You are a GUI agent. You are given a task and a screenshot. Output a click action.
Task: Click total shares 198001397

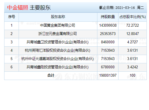[108, 76]
